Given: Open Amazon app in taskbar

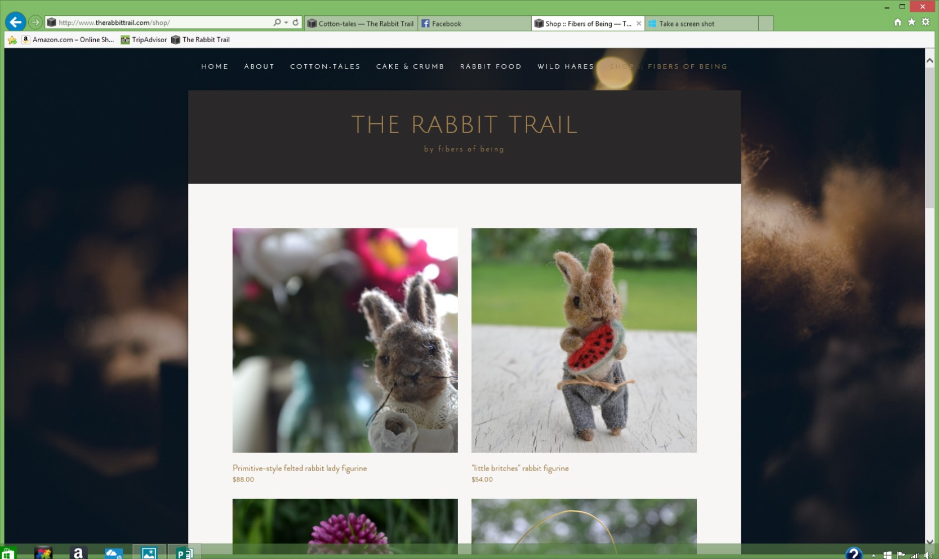Looking at the screenshot, I should tap(78, 553).
